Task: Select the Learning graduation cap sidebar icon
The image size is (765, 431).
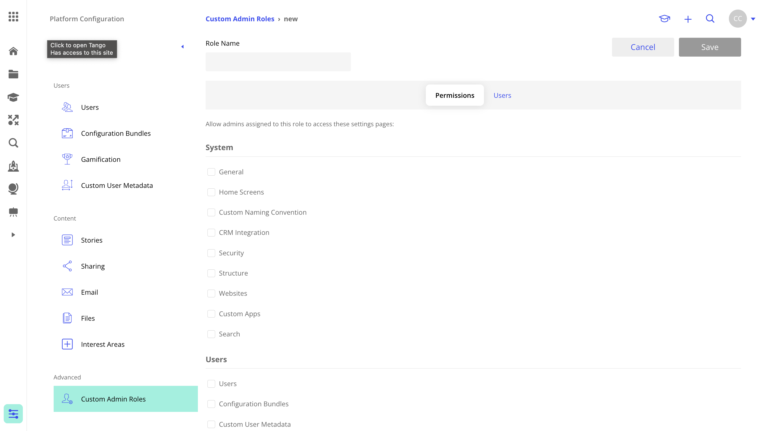Action: [x=13, y=97]
